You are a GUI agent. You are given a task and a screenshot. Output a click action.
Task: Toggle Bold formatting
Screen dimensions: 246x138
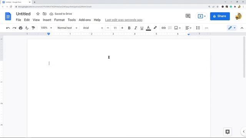pyautogui.click(x=129, y=28)
